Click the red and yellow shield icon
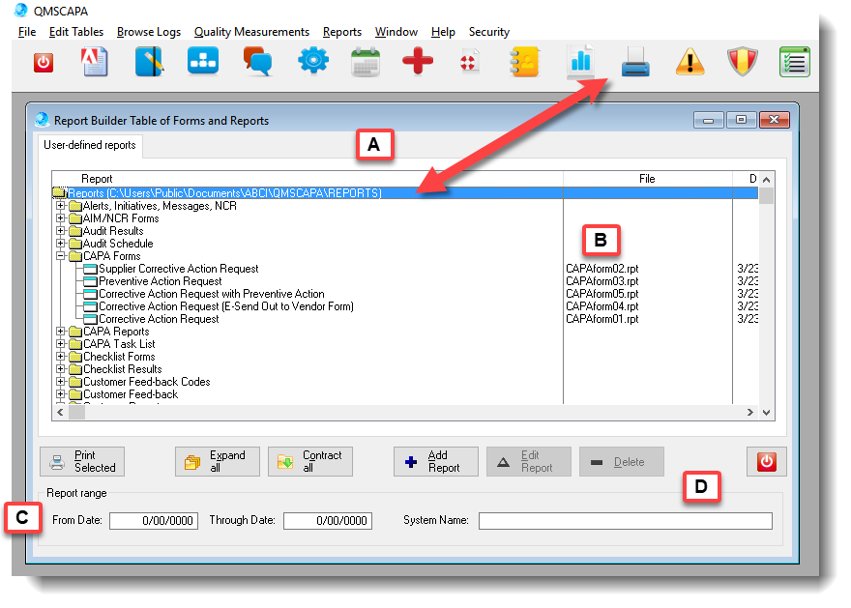This screenshot has width=851, height=608. [743, 63]
